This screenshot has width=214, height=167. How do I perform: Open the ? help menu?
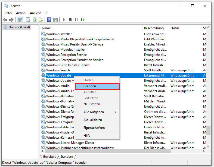(46, 13)
